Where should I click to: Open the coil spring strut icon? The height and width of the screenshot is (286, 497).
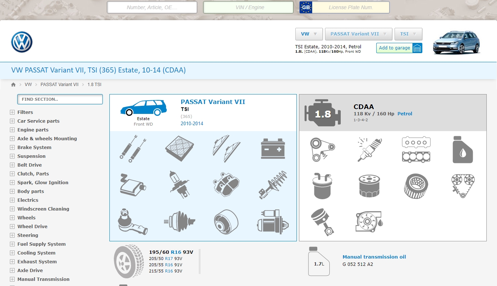tap(273, 185)
